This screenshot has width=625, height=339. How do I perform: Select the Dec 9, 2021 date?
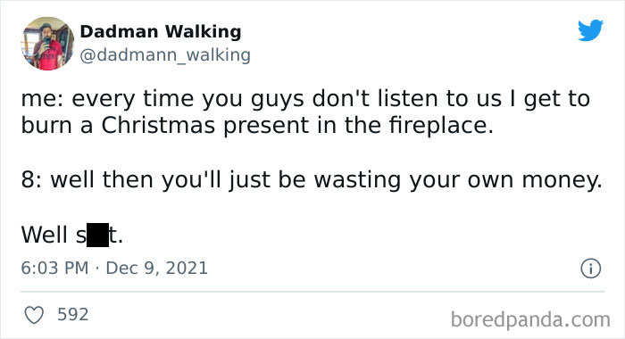156,268
